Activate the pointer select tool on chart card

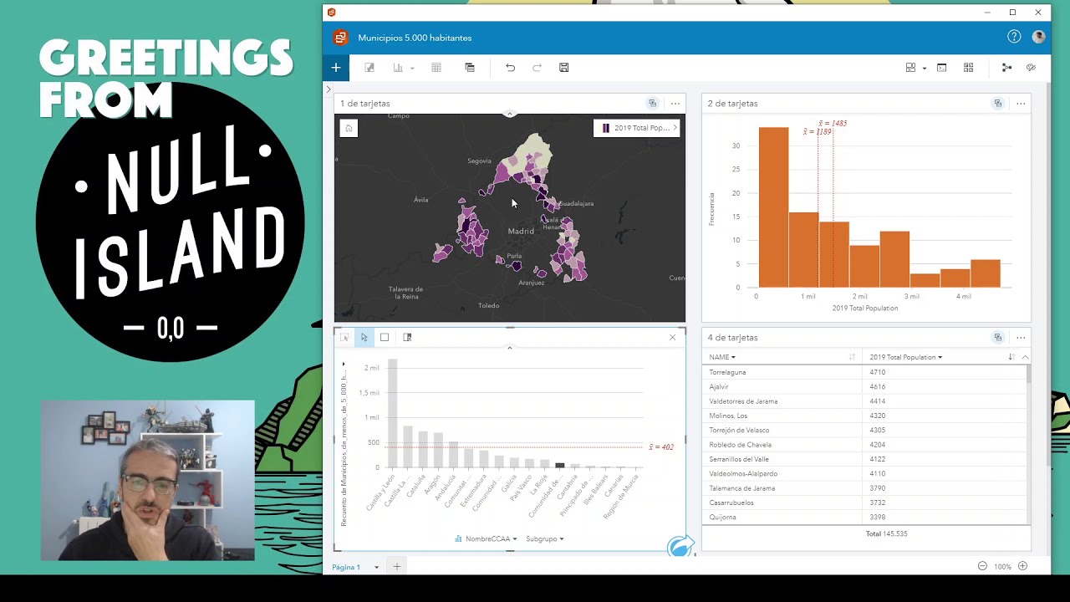click(x=364, y=338)
